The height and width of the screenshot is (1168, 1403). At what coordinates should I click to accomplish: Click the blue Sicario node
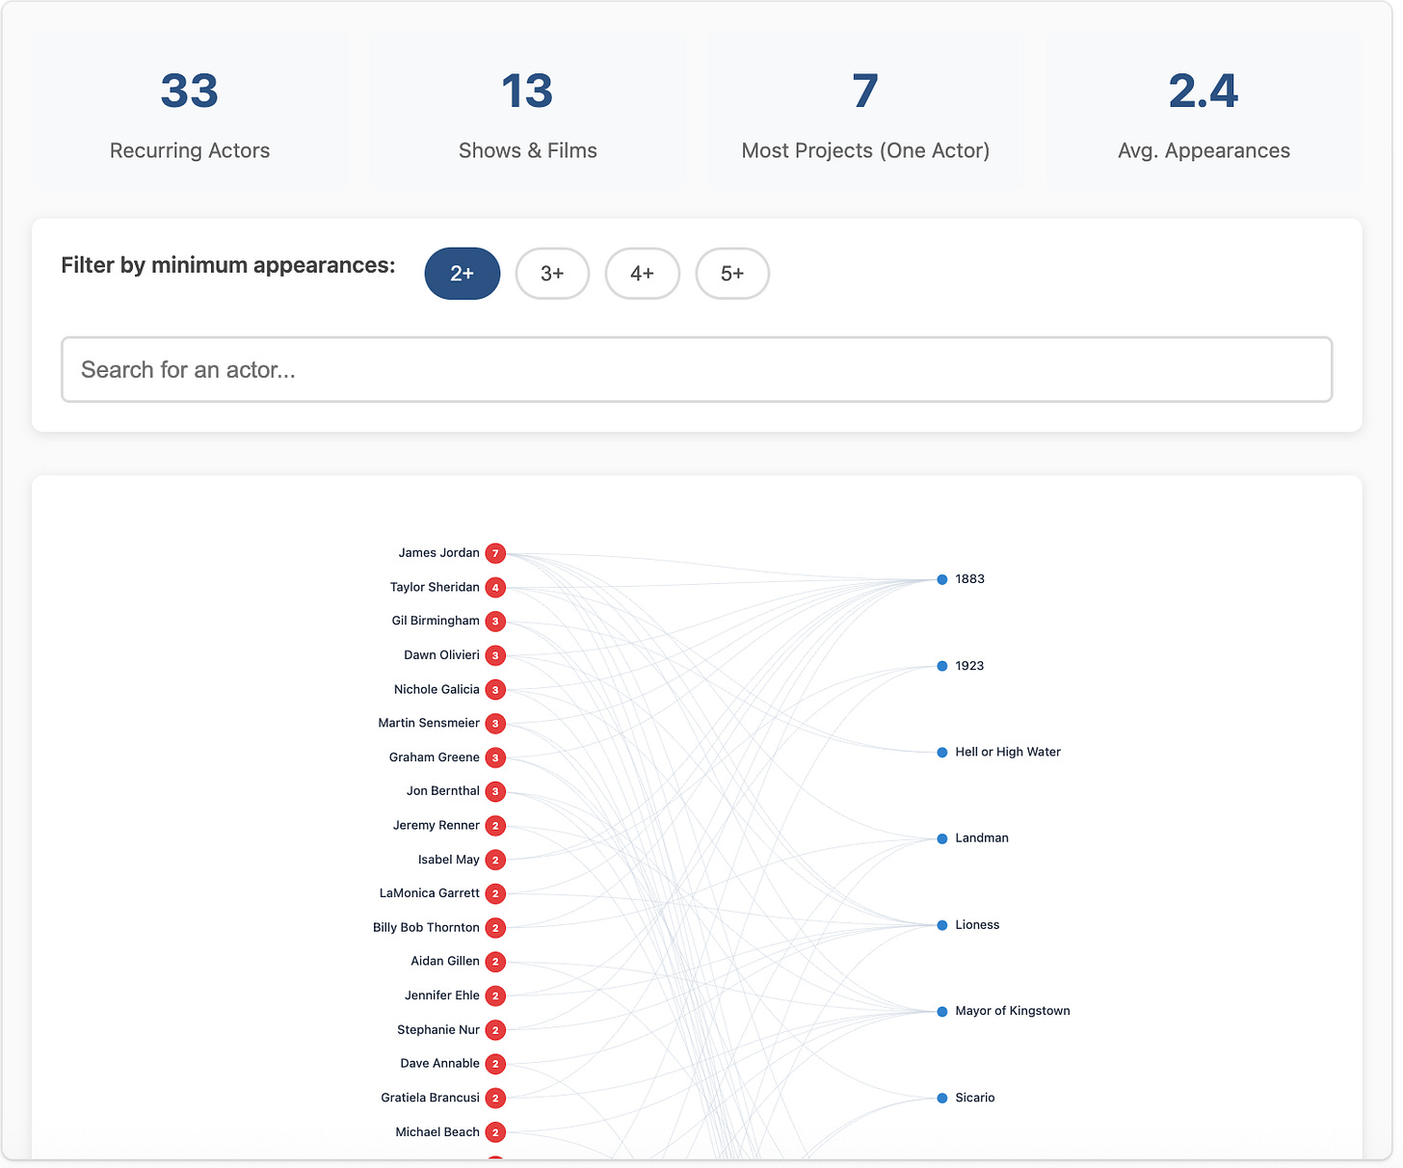click(x=942, y=1098)
